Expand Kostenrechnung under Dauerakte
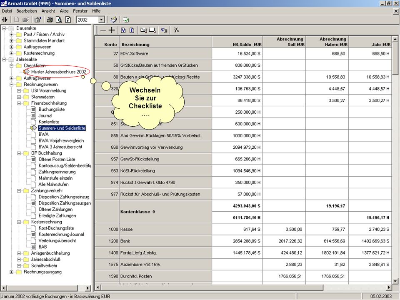The width and height of the screenshot is (400, 300). pos(12,53)
